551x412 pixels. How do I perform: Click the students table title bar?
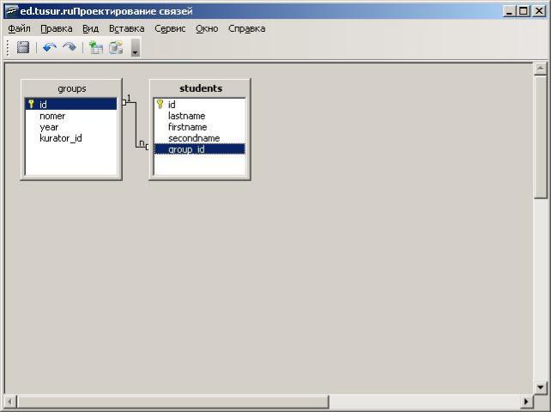200,88
